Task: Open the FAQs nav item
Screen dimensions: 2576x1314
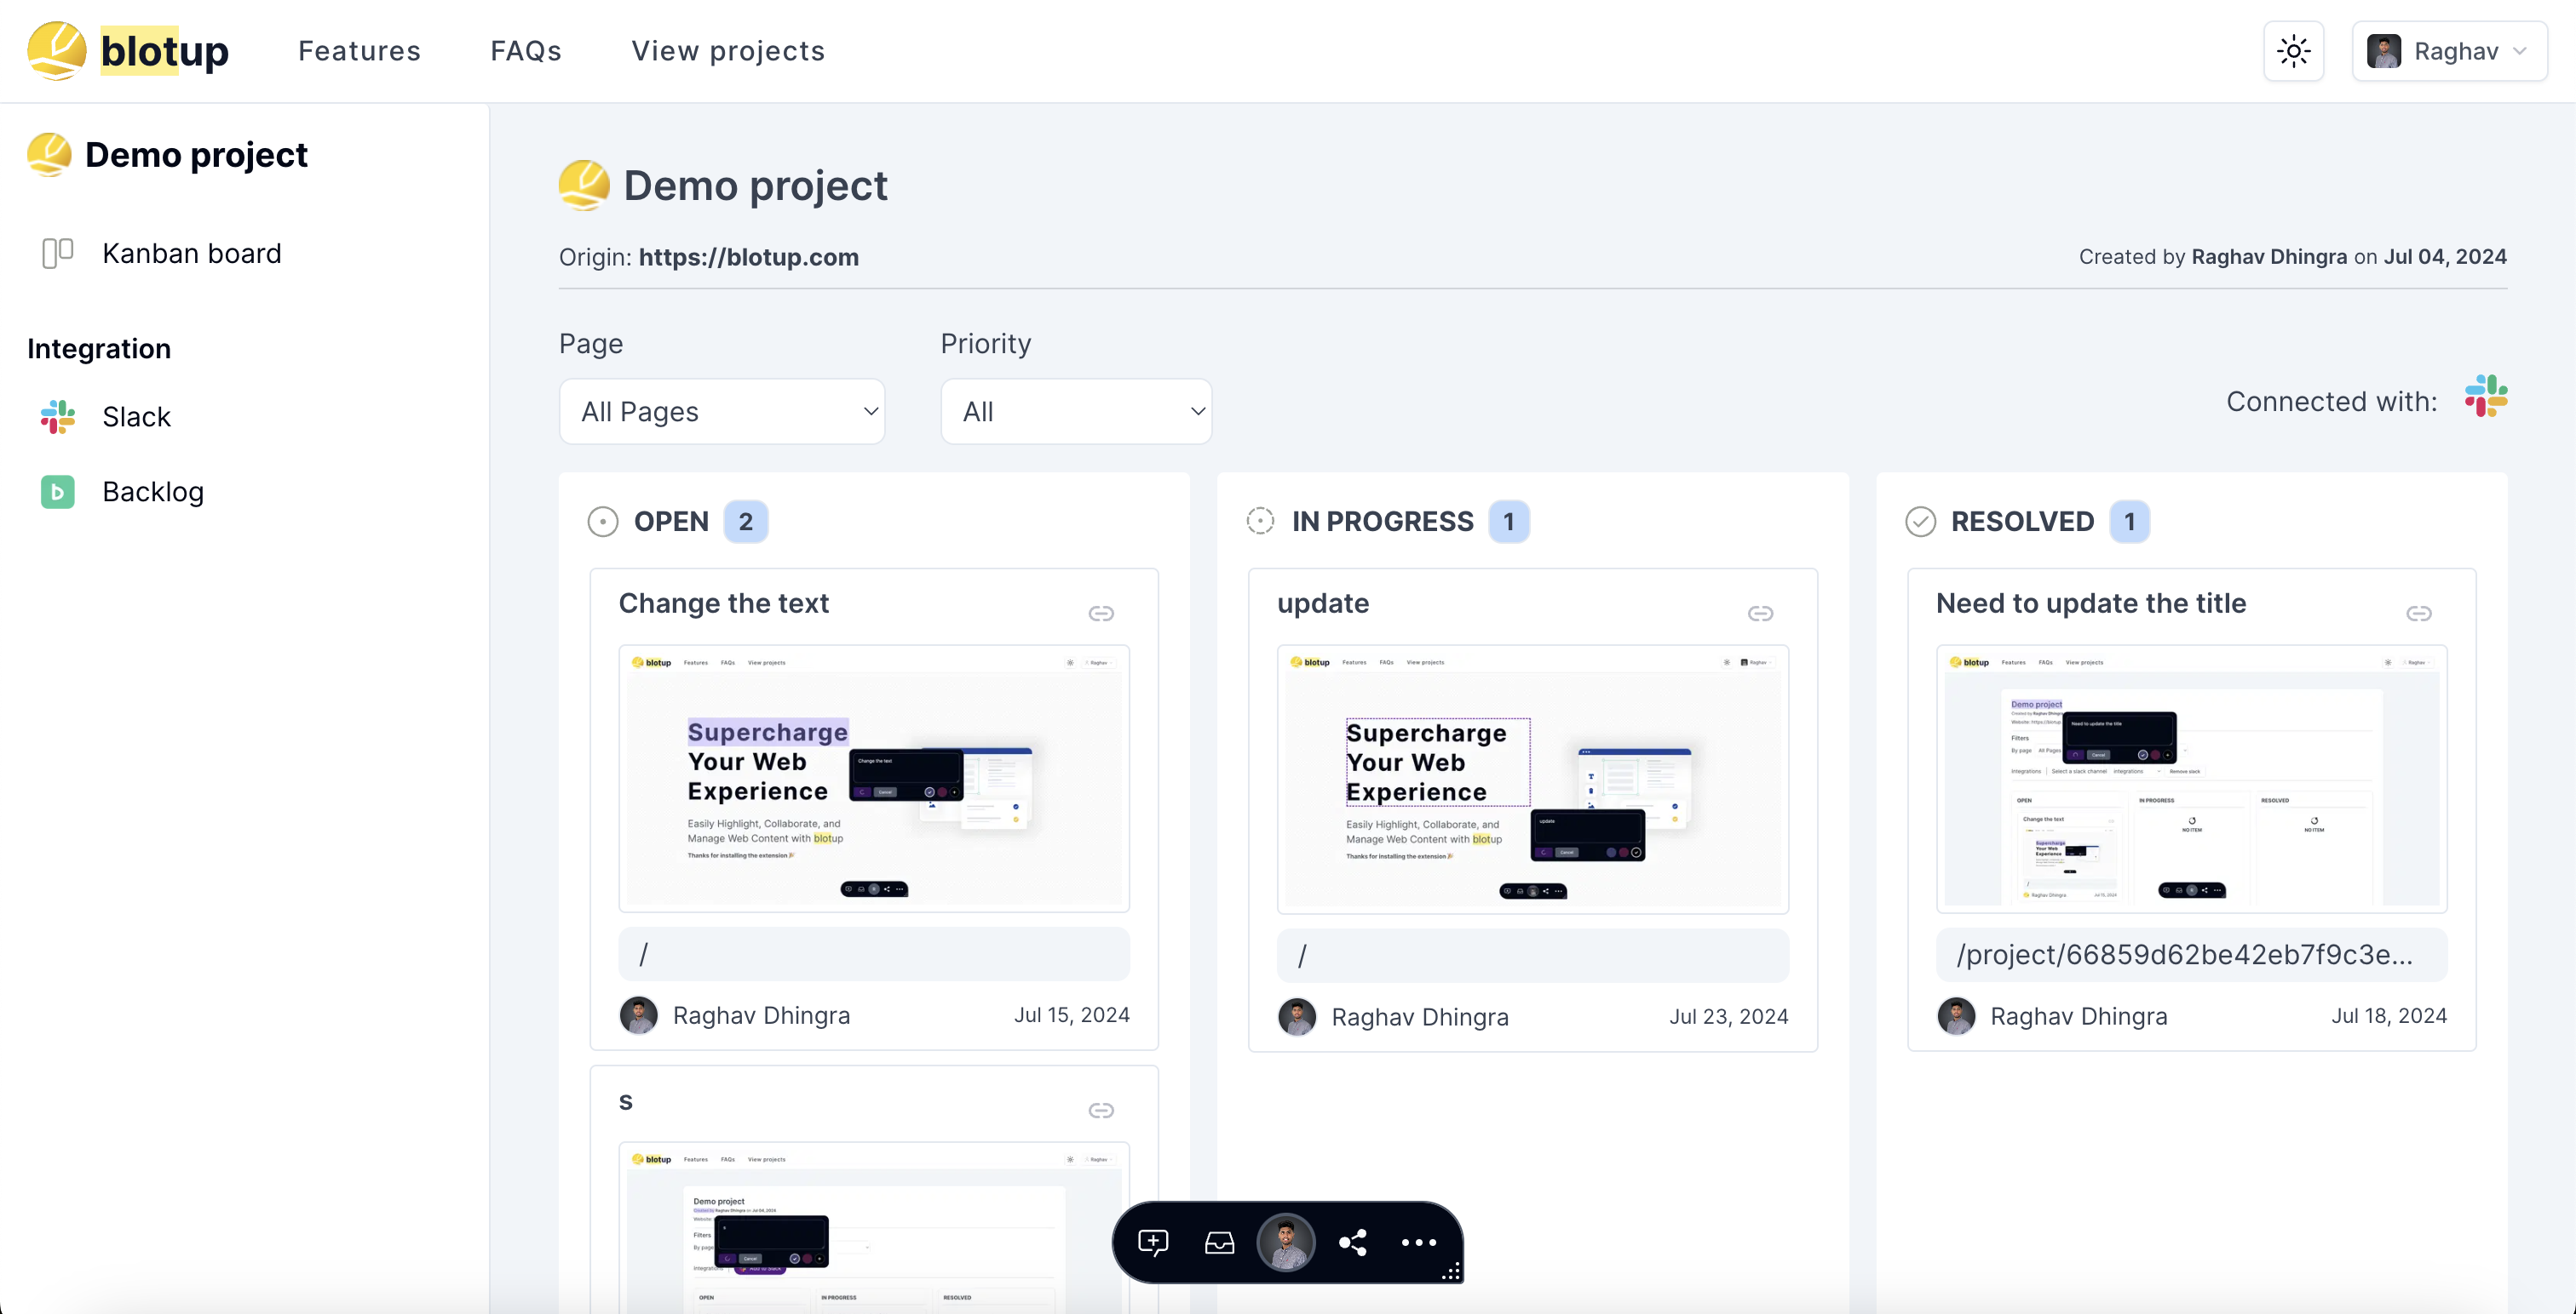Action: pyautogui.click(x=526, y=51)
